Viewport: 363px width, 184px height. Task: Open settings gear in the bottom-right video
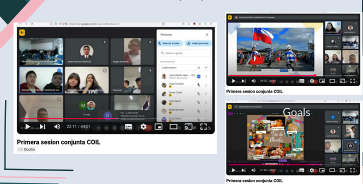(312, 171)
